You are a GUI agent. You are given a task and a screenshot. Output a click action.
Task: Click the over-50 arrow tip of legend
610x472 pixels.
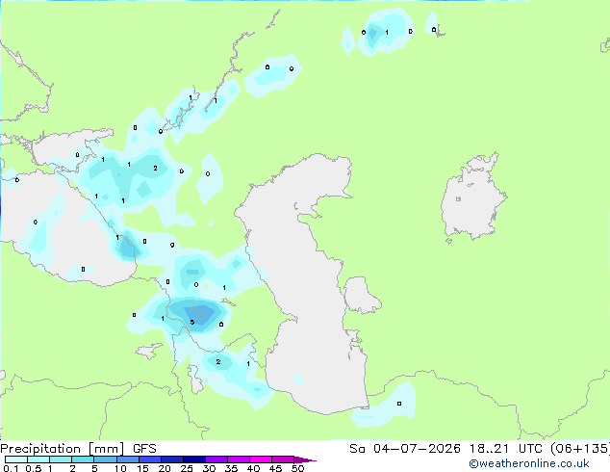tap(305, 459)
